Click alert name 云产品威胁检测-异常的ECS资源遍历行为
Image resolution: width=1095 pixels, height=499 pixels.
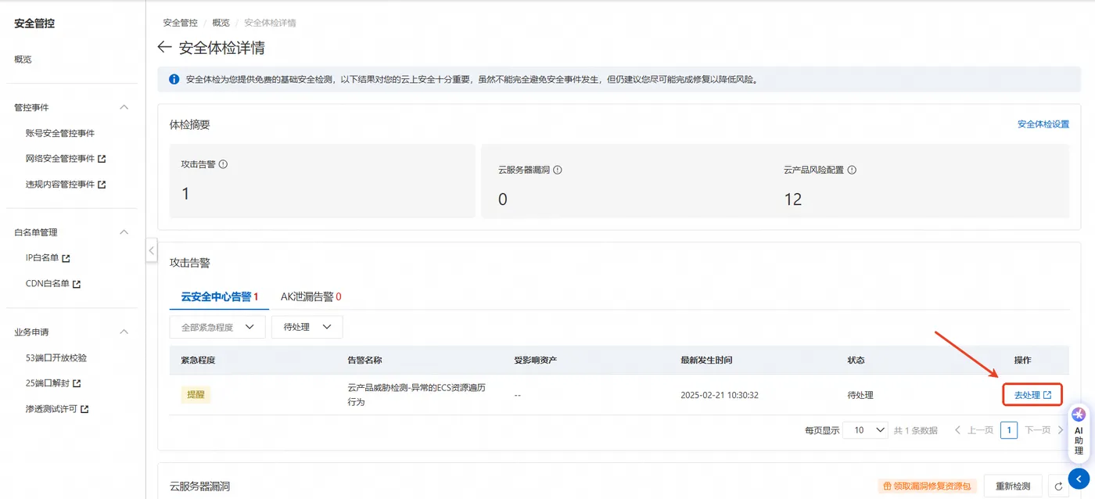click(x=416, y=395)
